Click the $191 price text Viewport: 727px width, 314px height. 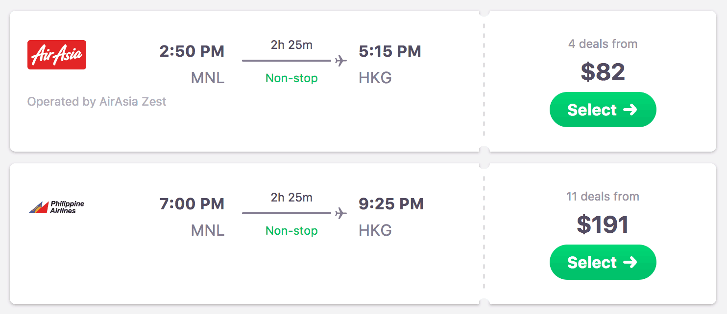[603, 224]
